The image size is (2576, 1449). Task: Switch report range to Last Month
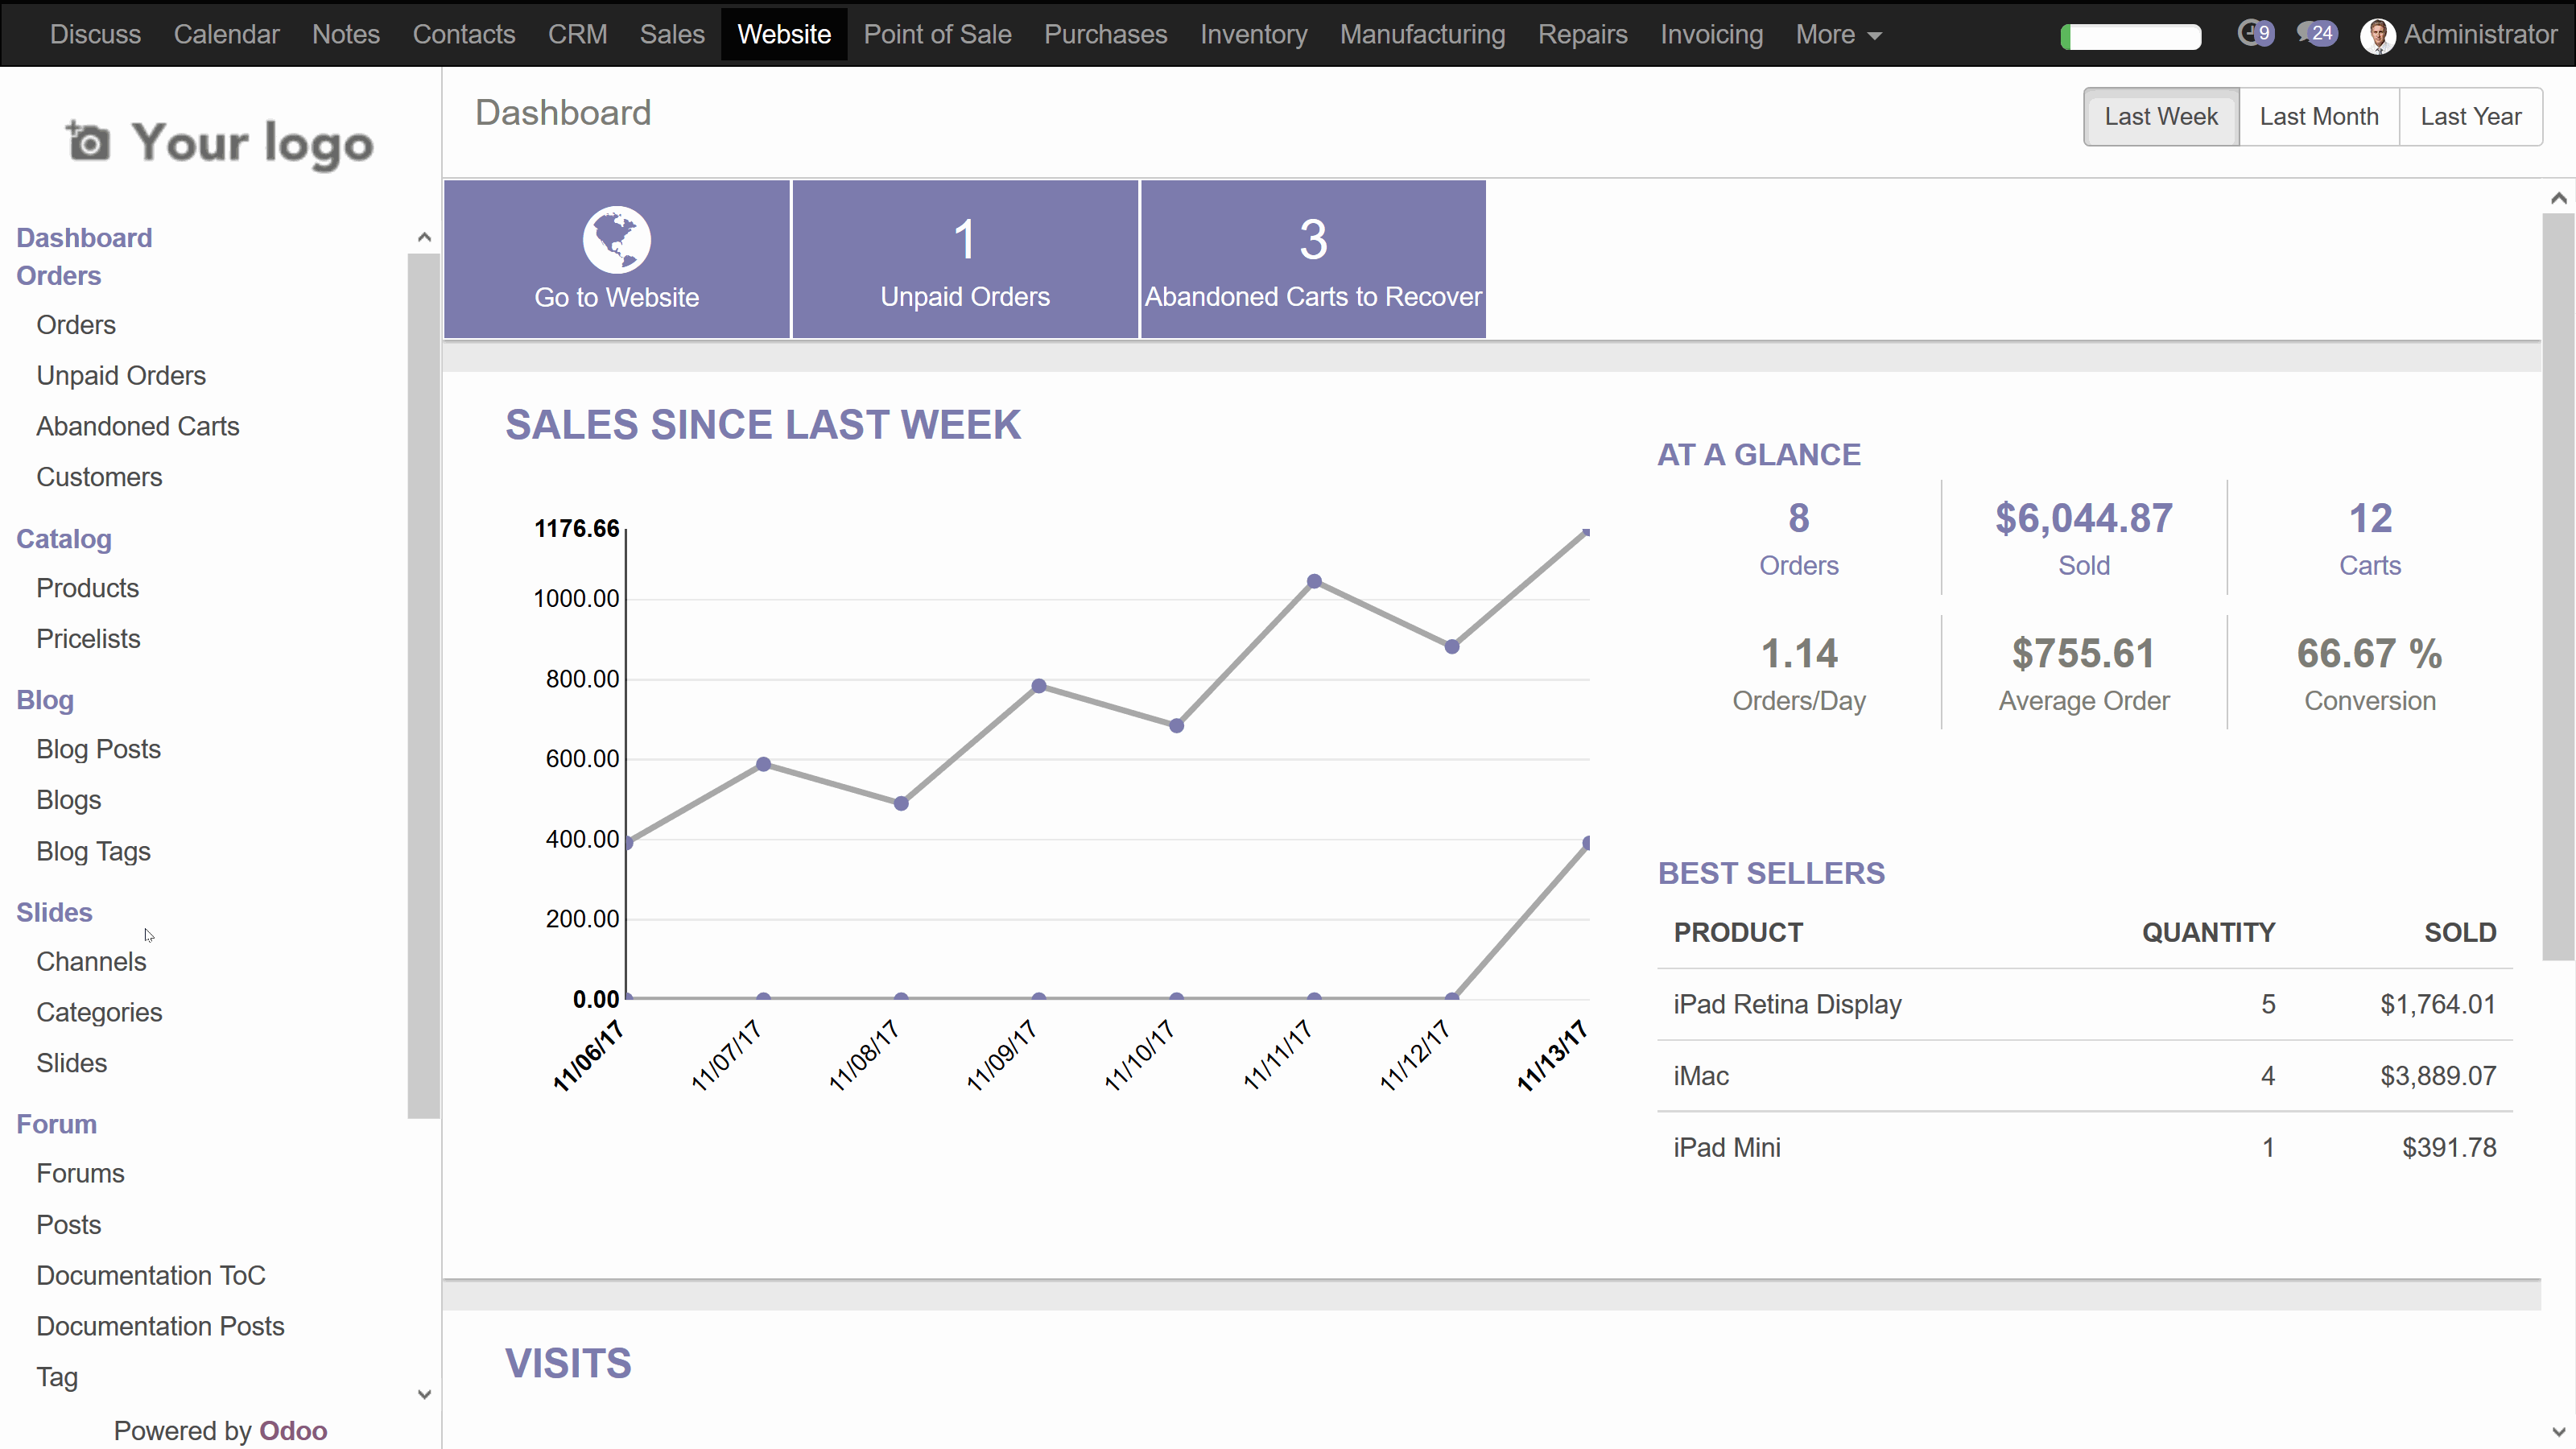2319,116
